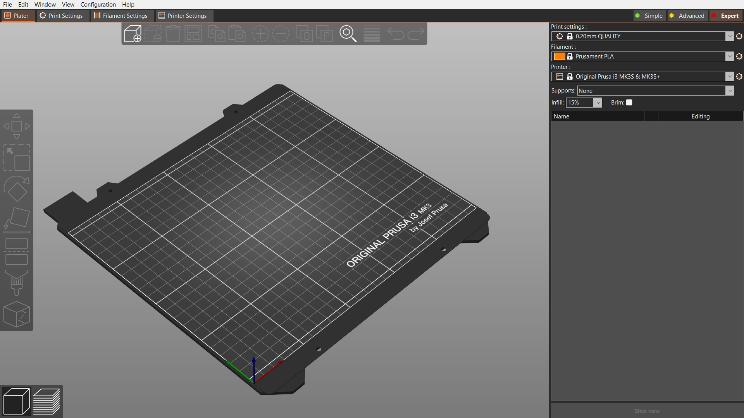Click the gear icon beside Printer preset
744x418 pixels.
[739, 77]
